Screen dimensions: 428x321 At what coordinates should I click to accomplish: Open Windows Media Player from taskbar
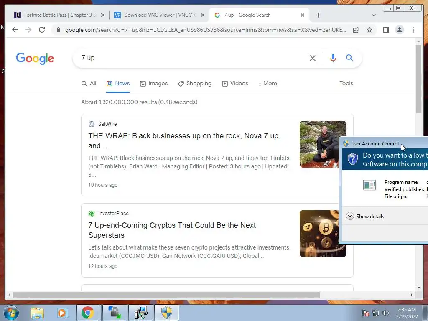[62, 313]
